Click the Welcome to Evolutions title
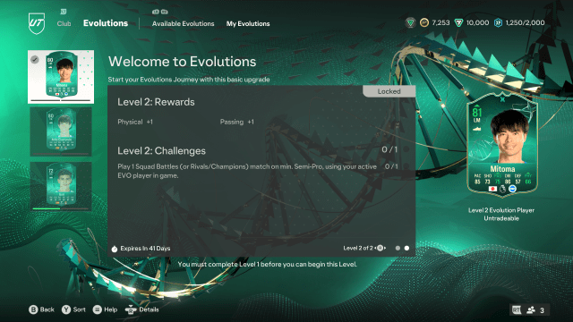 [182, 62]
